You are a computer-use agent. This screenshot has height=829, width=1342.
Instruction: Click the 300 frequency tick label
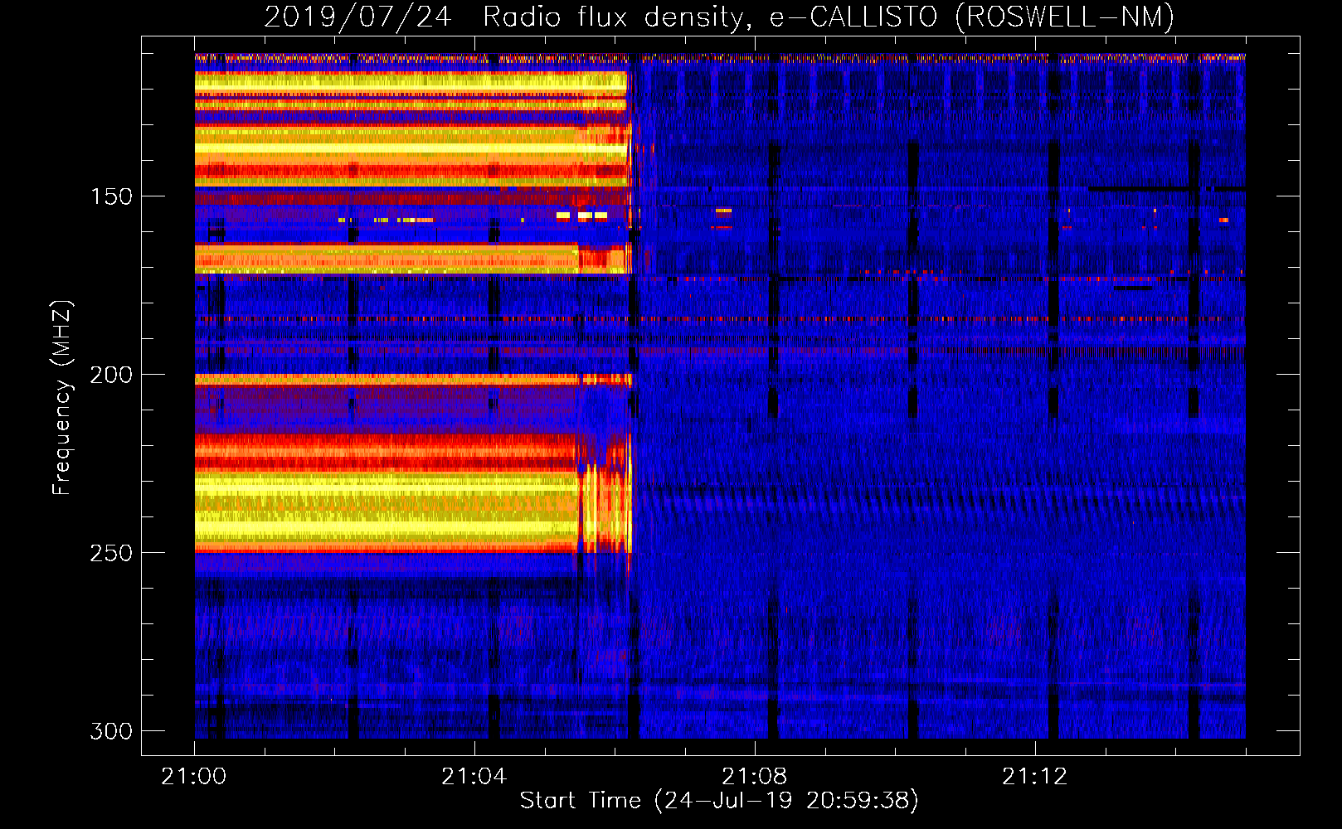coord(111,731)
